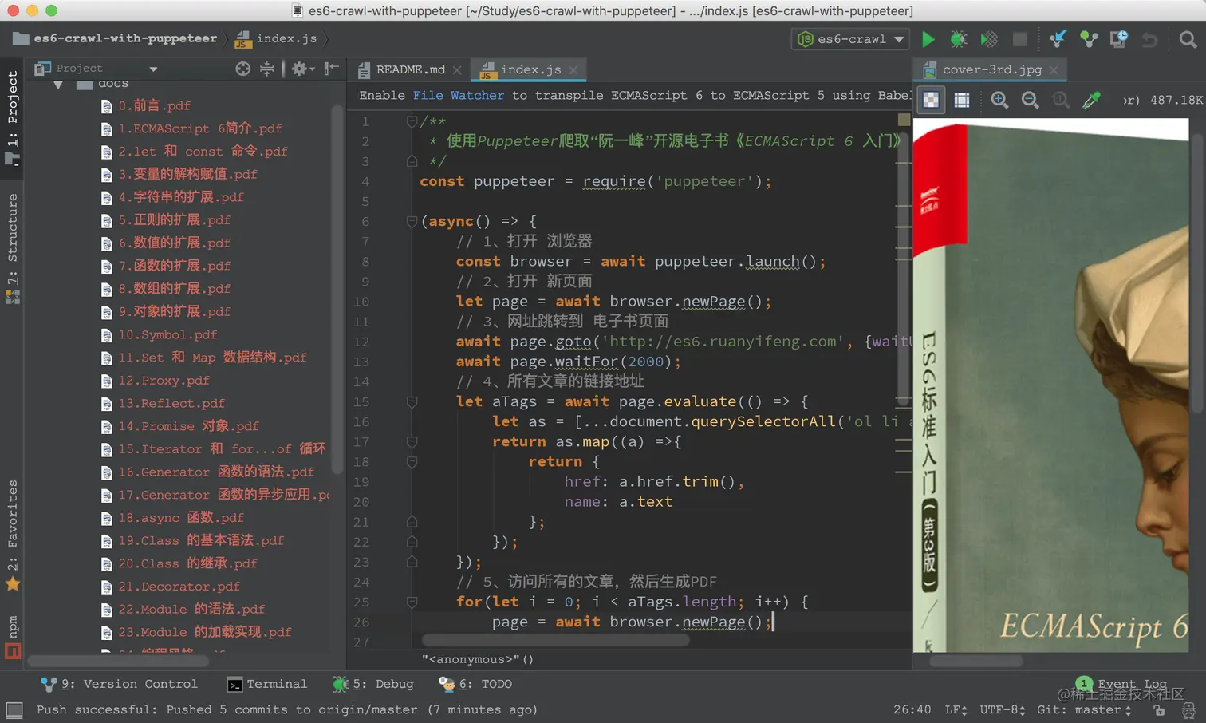
Task: Click the Project panel horizontal scrollbar
Action: coord(118,660)
